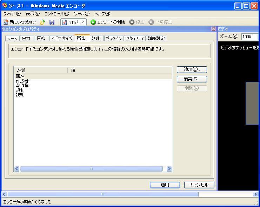260x207 pixels.
Task: Open the ファイル (File) menu
Action: coord(12,14)
